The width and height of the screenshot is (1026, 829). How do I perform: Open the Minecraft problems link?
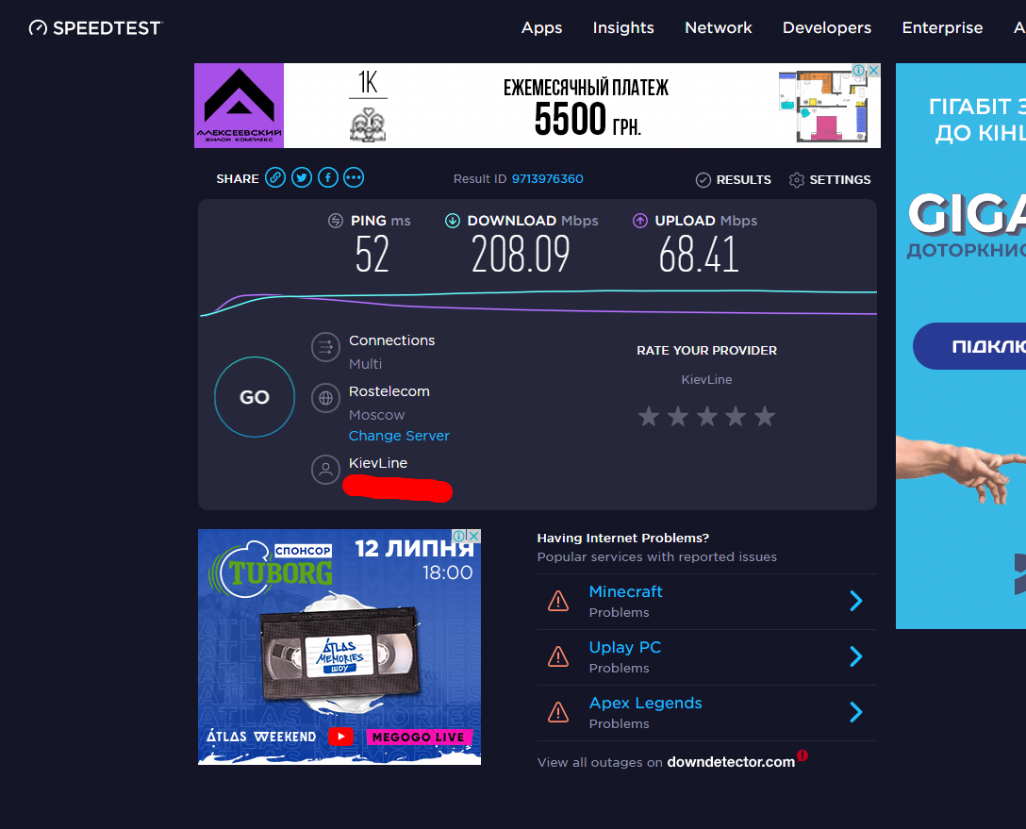[x=625, y=591]
